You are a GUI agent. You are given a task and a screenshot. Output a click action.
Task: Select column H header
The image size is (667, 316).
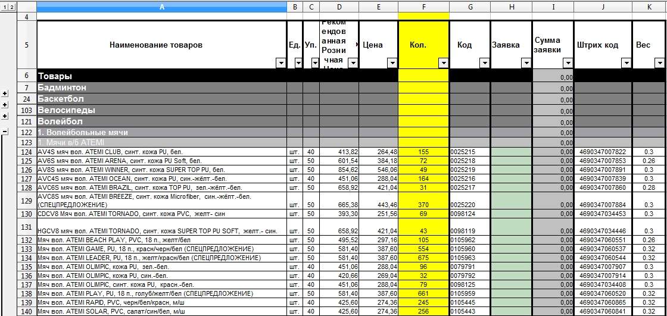512,7
